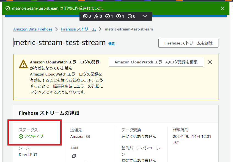Click the ステータス label

(x=28, y=130)
